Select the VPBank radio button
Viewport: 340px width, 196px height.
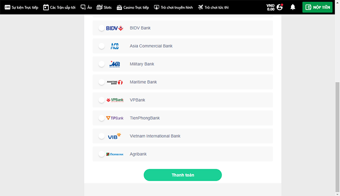pyautogui.click(x=102, y=100)
